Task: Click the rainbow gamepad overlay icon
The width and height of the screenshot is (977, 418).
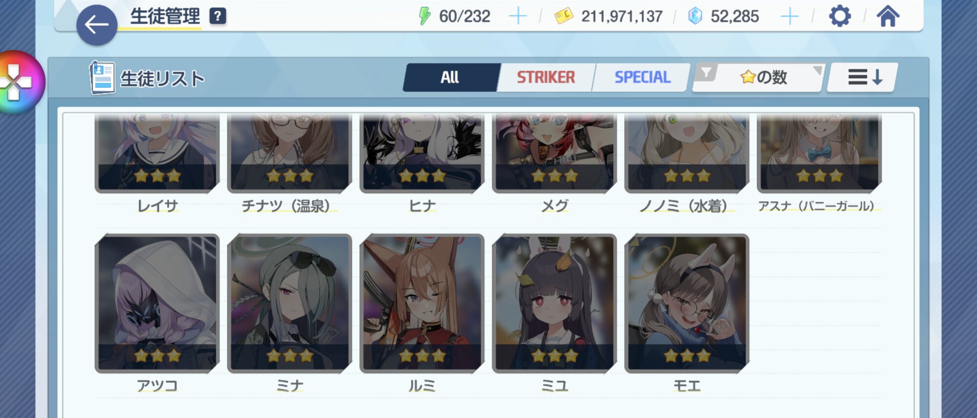Action: tap(15, 82)
